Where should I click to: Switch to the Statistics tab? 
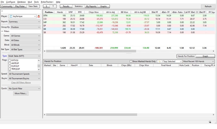coord(78,6)
